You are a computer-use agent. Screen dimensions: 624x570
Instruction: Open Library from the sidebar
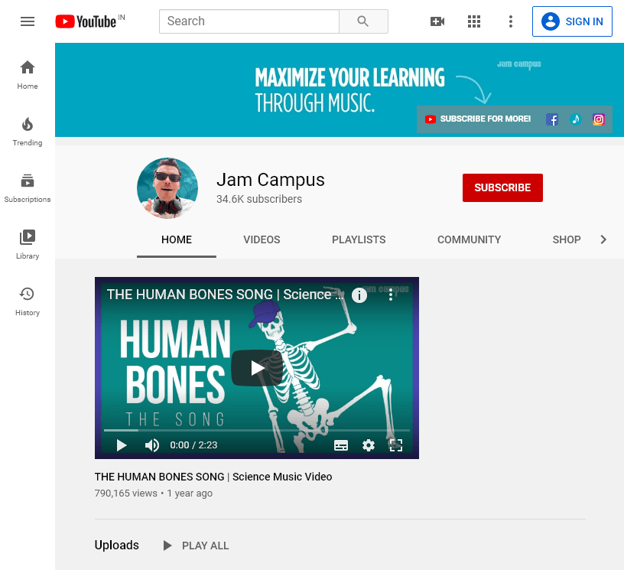coord(28,244)
